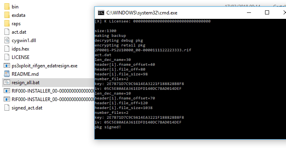Screen dimensions: 286x160
Task: Select the LICENSE file name
Action: pos(21,57)
